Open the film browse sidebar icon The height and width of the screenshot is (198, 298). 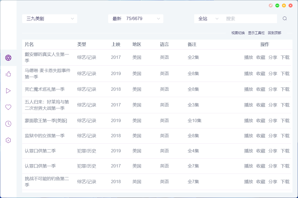[8, 57]
